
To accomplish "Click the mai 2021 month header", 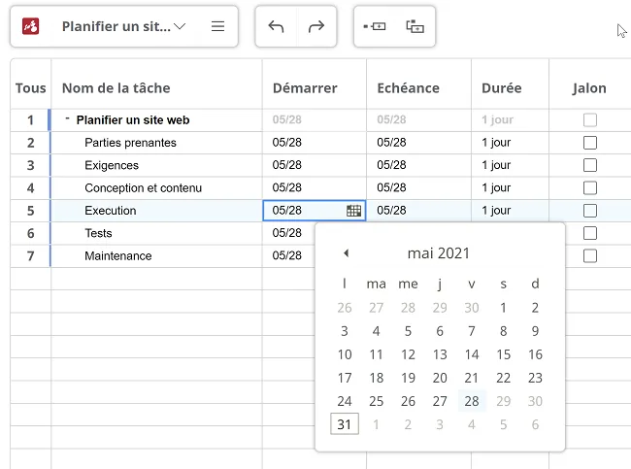I will click(x=438, y=253).
